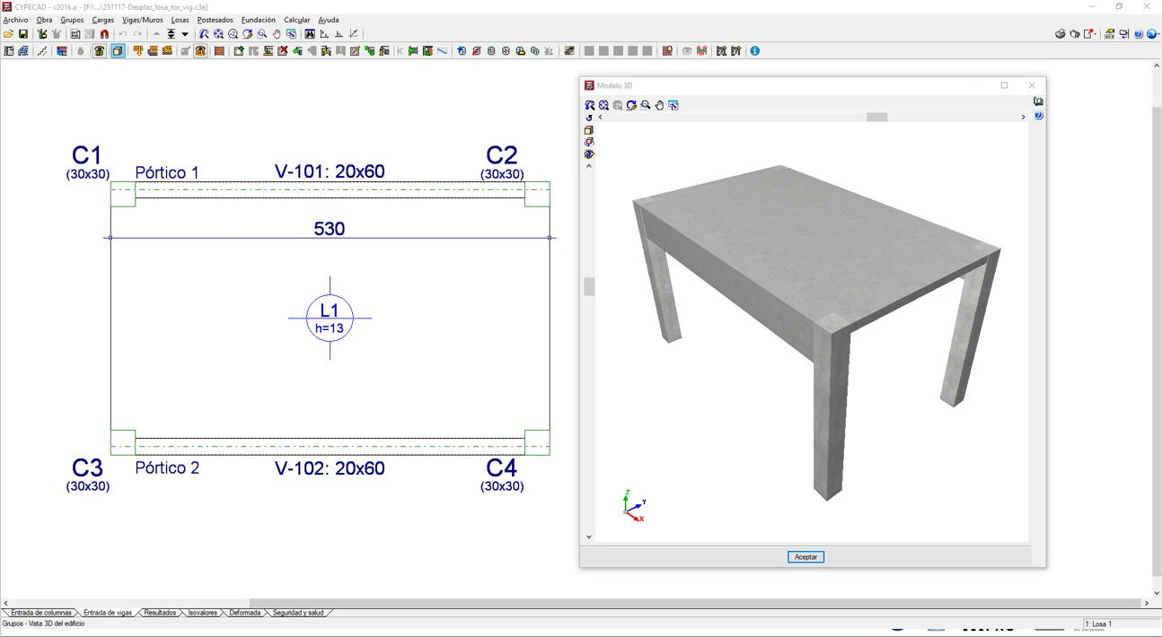Image resolution: width=1162 pixels, height=637 pixels.
Task: Click horizontal rotation slider thumb in Modelo 3D
Action: (876, 117)
